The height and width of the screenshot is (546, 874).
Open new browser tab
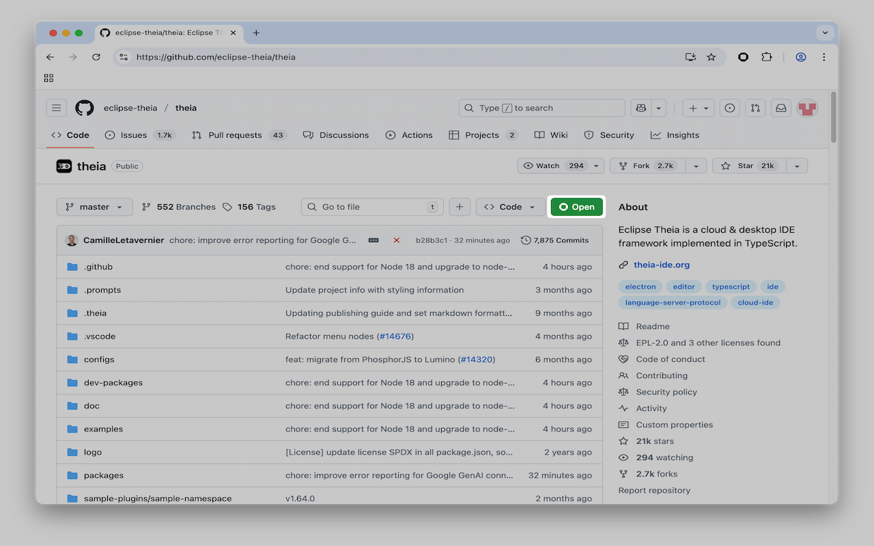(x=256, y=33)
